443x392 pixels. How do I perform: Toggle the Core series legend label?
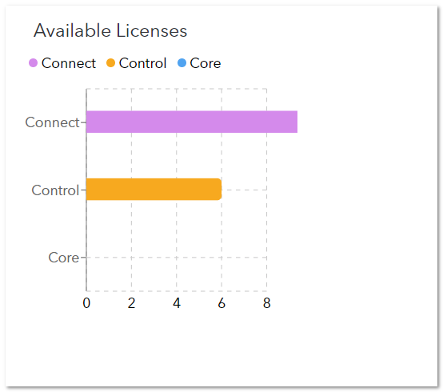click(x=206, y=63)
